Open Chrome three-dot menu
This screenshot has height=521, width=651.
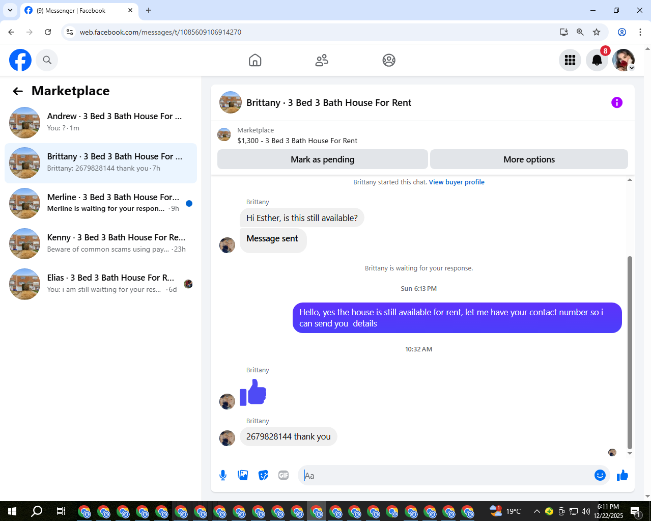point(640,32)
